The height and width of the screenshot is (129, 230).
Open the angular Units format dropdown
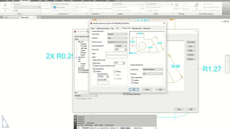click(153, 69)
